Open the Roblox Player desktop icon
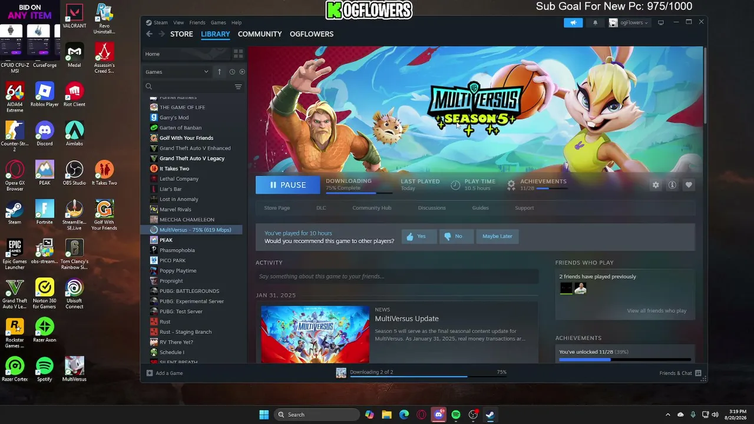754x424 pixels. tap(45, 94)
